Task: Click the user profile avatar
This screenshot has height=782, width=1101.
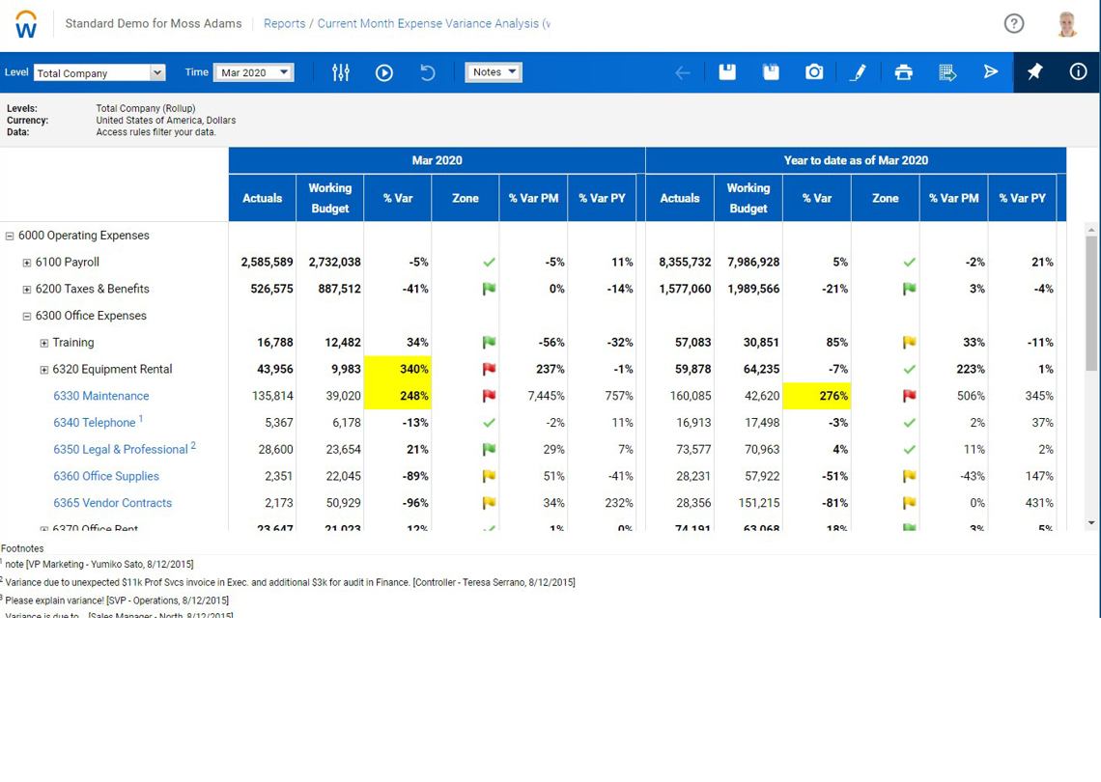Action: pyautogui.click(x=1067, y=24)
